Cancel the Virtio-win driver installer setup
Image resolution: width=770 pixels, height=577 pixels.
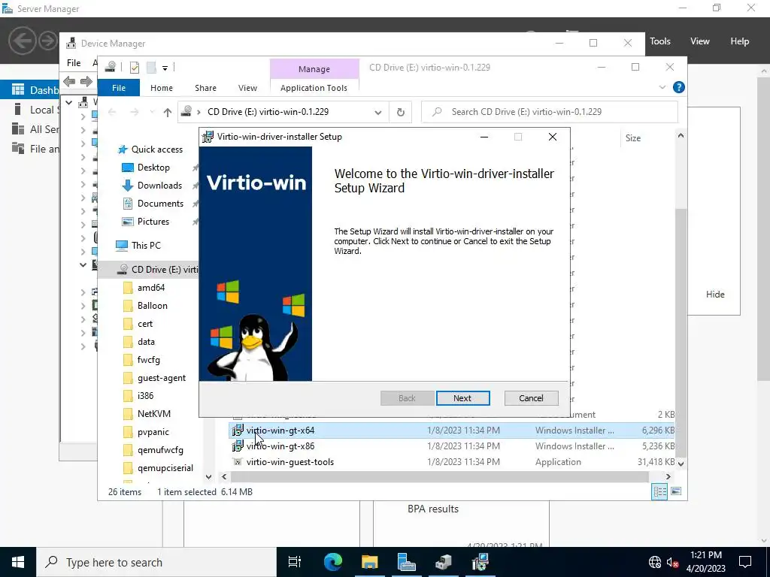coord(531,398)
